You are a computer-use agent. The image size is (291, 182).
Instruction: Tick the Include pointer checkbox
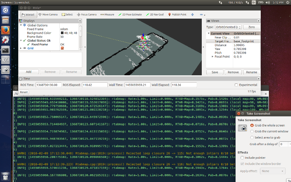click(x=242, y=158)
